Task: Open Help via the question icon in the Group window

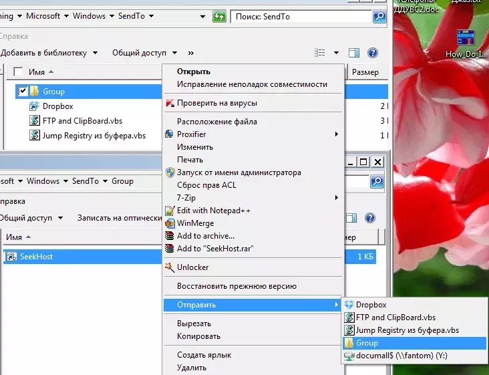Action: coord(370,218)
